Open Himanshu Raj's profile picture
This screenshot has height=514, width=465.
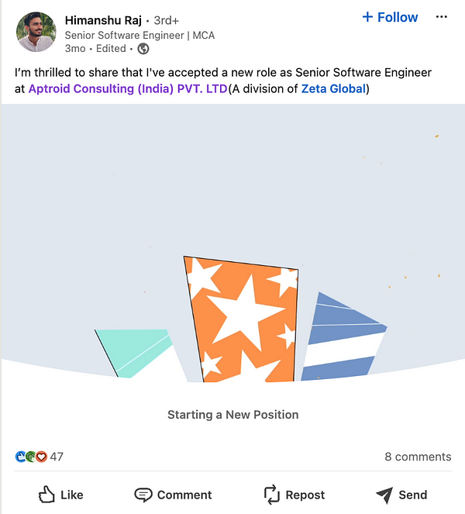[x=36, y=33]
